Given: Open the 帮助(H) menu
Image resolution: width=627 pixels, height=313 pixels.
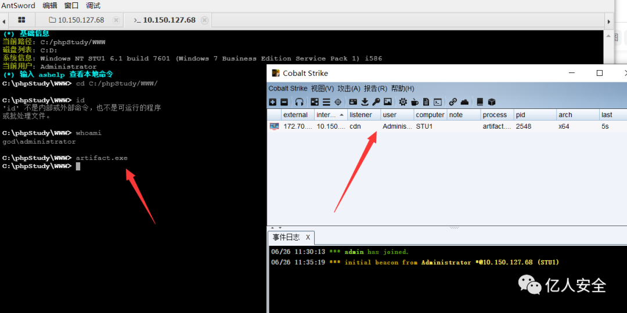Looking at the screenshot, I should tap(402, 88).
